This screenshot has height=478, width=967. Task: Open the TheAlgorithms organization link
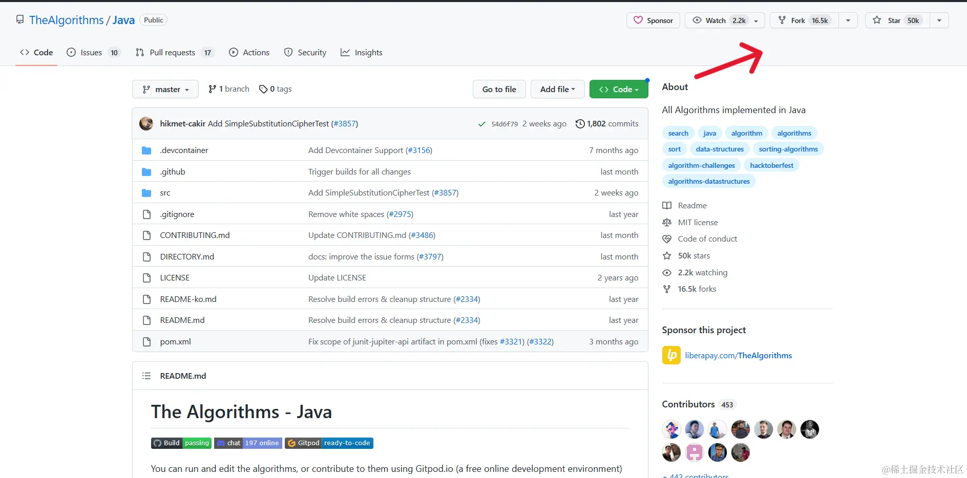[67, 20]
